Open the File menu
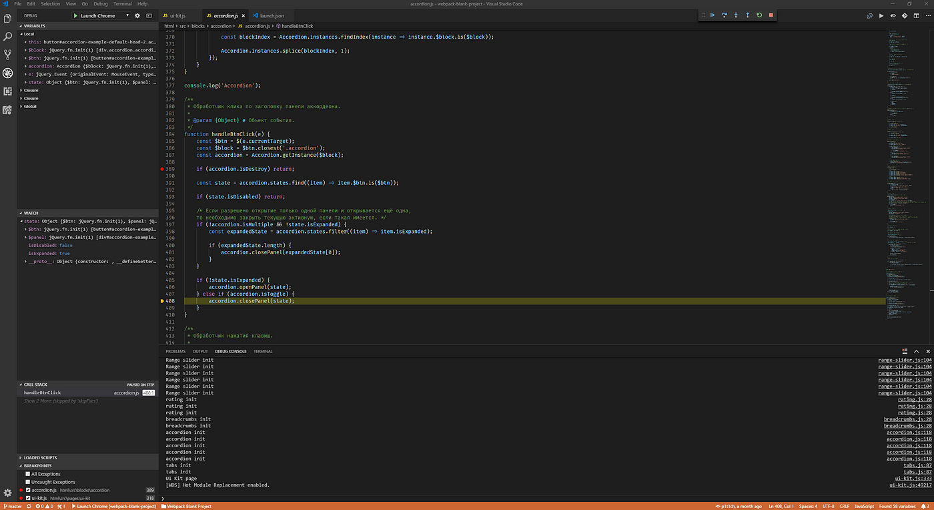 click(18, 4)
